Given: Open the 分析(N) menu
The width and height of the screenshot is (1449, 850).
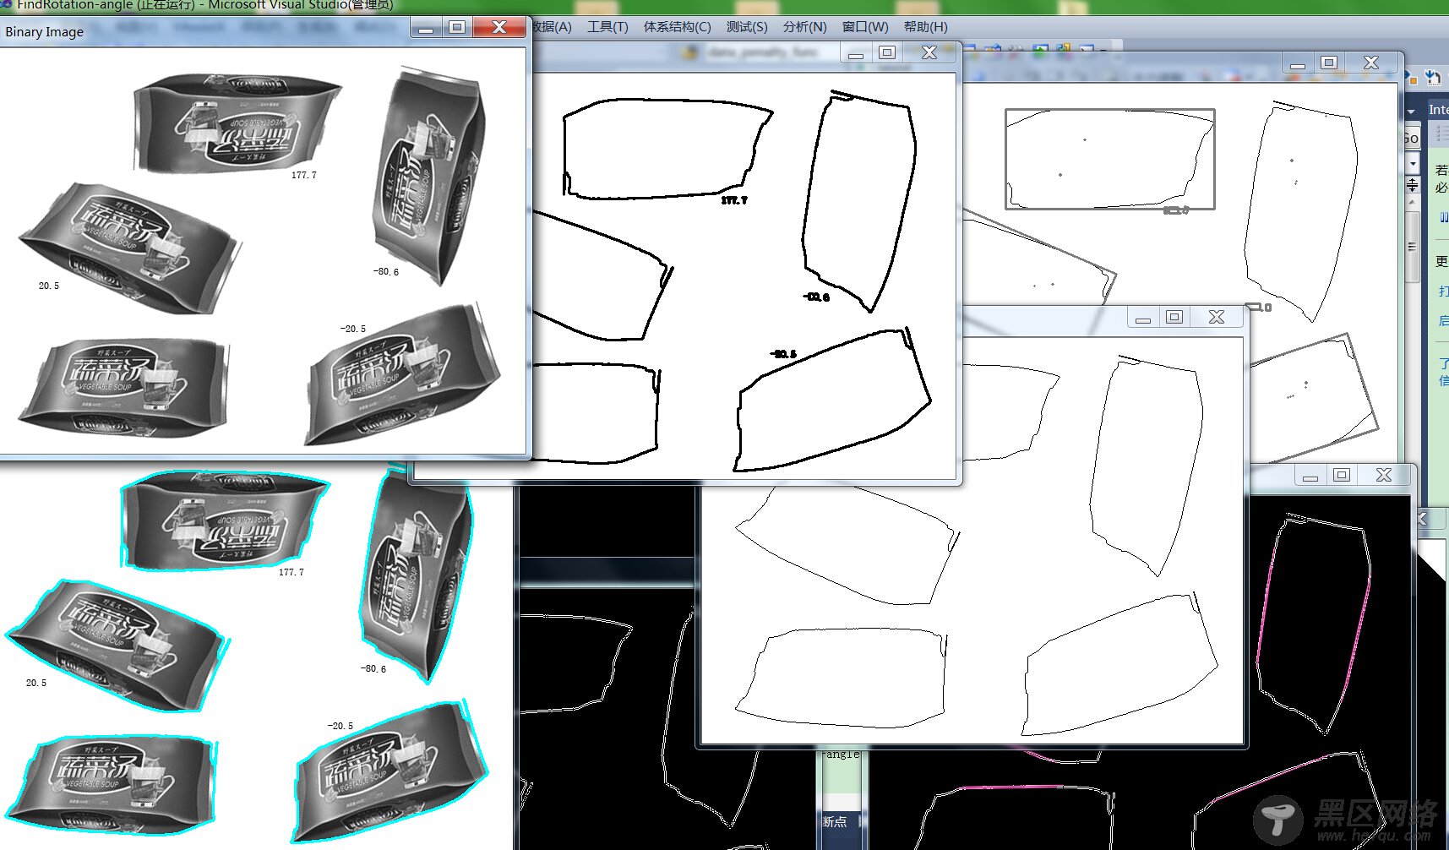Looking at the screenshot, I should click(x=804, y=27).
